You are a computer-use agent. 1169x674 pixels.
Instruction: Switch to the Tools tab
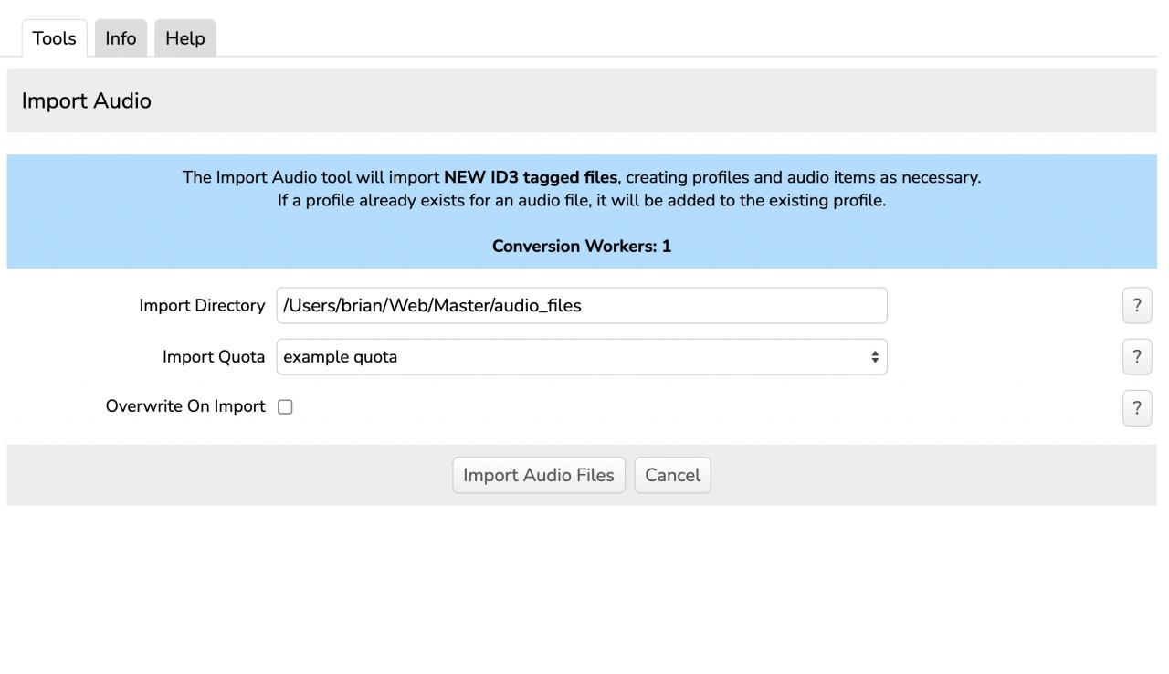click(x=54, y=38)
